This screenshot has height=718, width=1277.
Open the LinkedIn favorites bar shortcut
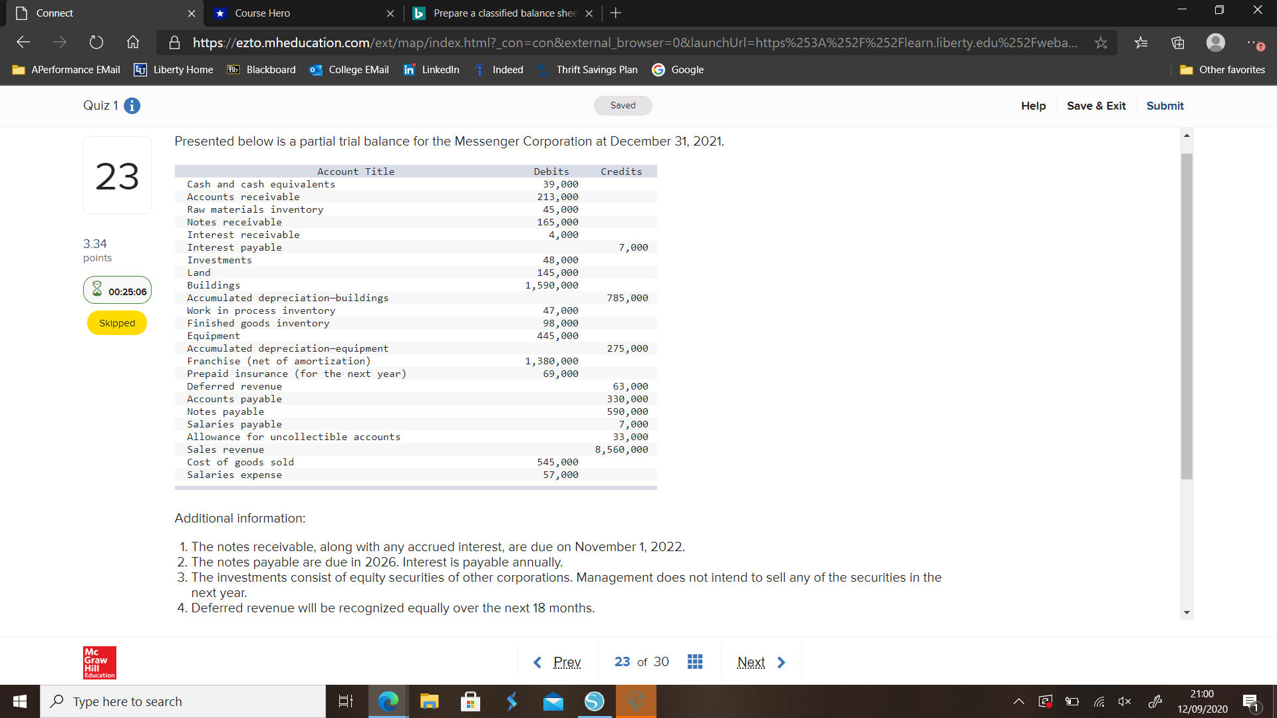(x=431, y=69)
